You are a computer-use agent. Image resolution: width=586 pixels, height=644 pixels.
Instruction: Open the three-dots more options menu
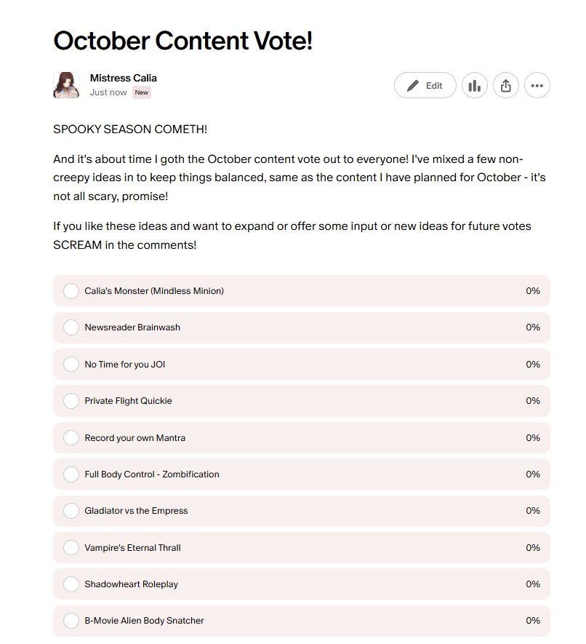(x=537, y=85)
